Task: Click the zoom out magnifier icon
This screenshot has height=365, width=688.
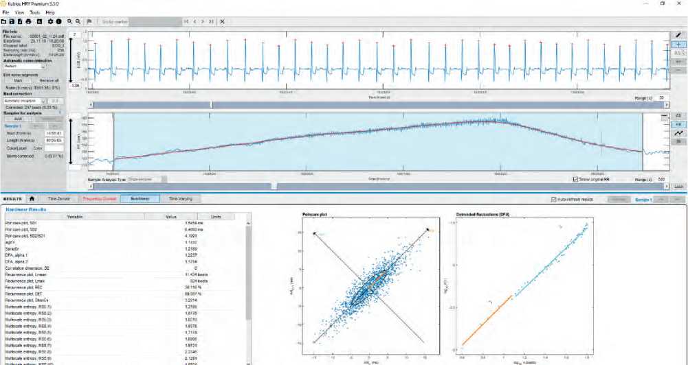Action: (x=78, y=21)
